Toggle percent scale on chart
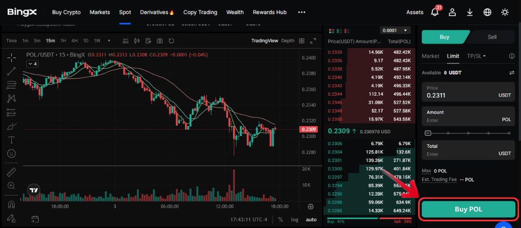 [281, 220]
